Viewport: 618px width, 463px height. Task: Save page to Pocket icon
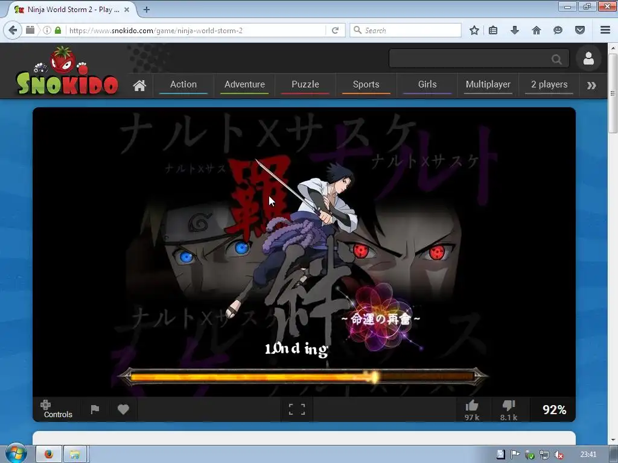pos(580,30)
